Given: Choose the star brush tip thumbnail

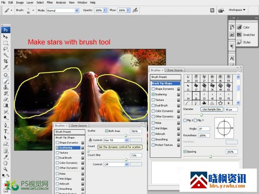Looking at the screenshot, I should click(x=220, y=103).
